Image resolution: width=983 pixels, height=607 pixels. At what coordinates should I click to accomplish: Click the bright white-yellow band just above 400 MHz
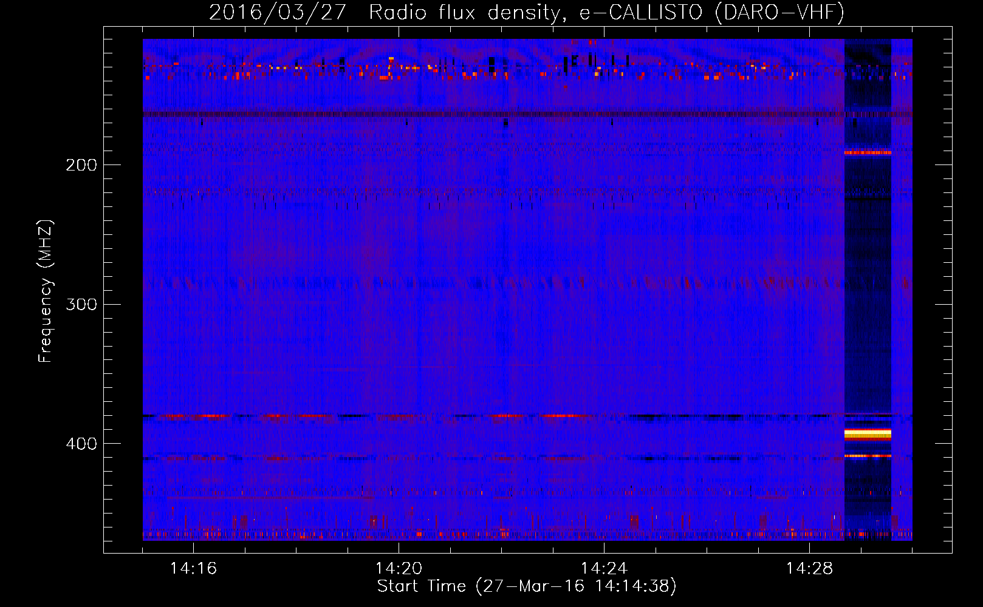868,434
